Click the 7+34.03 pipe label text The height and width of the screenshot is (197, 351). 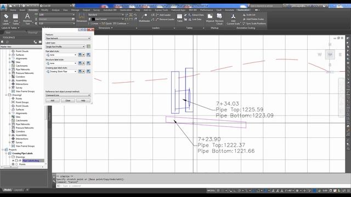click(x=228, y=103)
